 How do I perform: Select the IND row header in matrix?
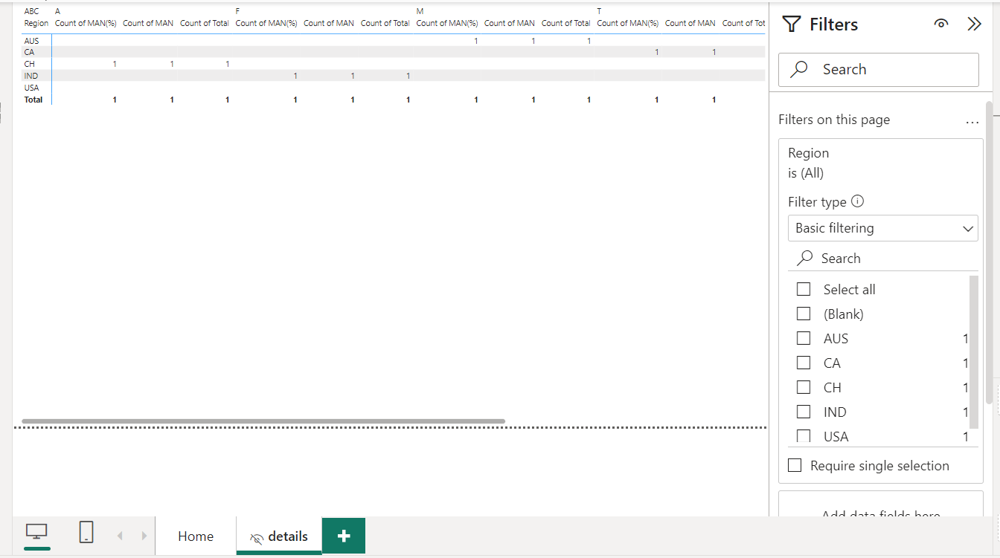pos(31,76)
